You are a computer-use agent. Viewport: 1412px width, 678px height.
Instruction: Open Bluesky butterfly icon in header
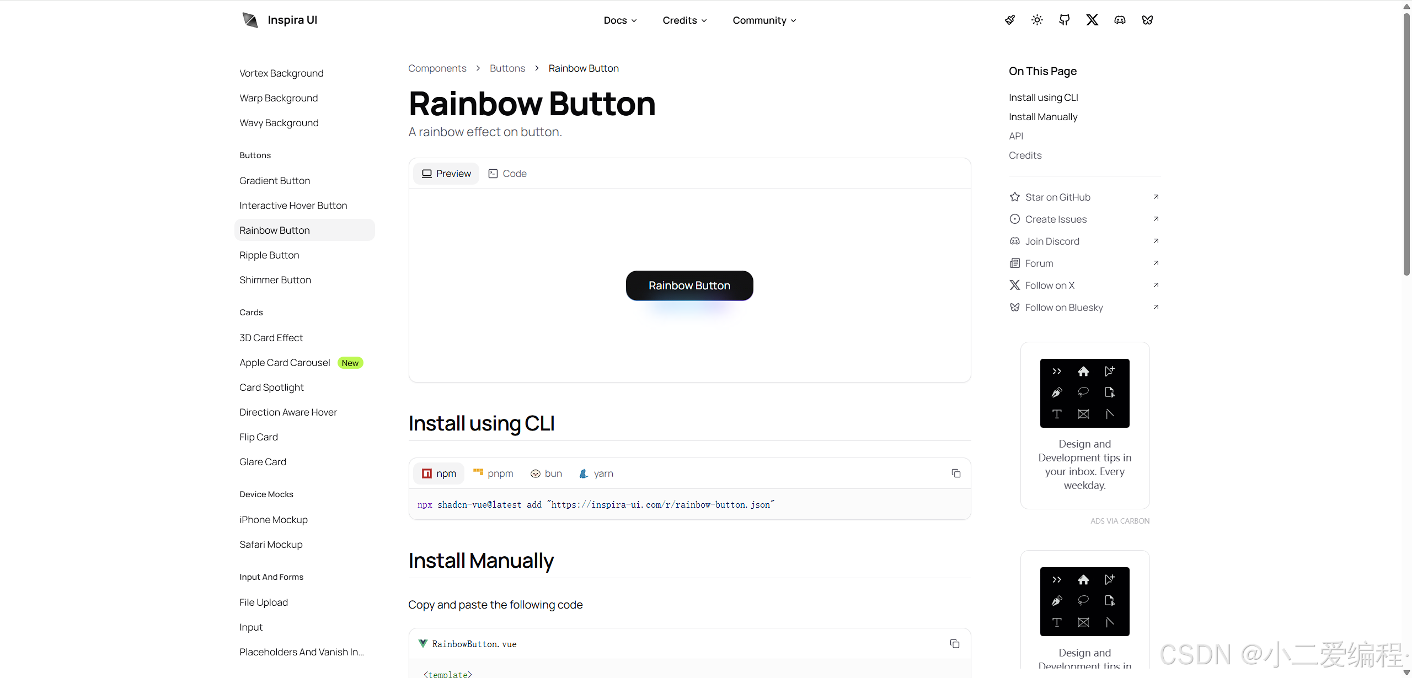click(x=1147, y=20)
